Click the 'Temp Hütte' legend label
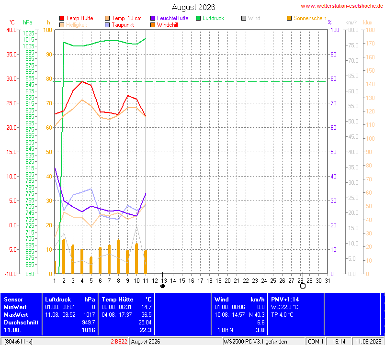Image resolution: width=385 pixels, height=345 pixels. tap(79, 18)
